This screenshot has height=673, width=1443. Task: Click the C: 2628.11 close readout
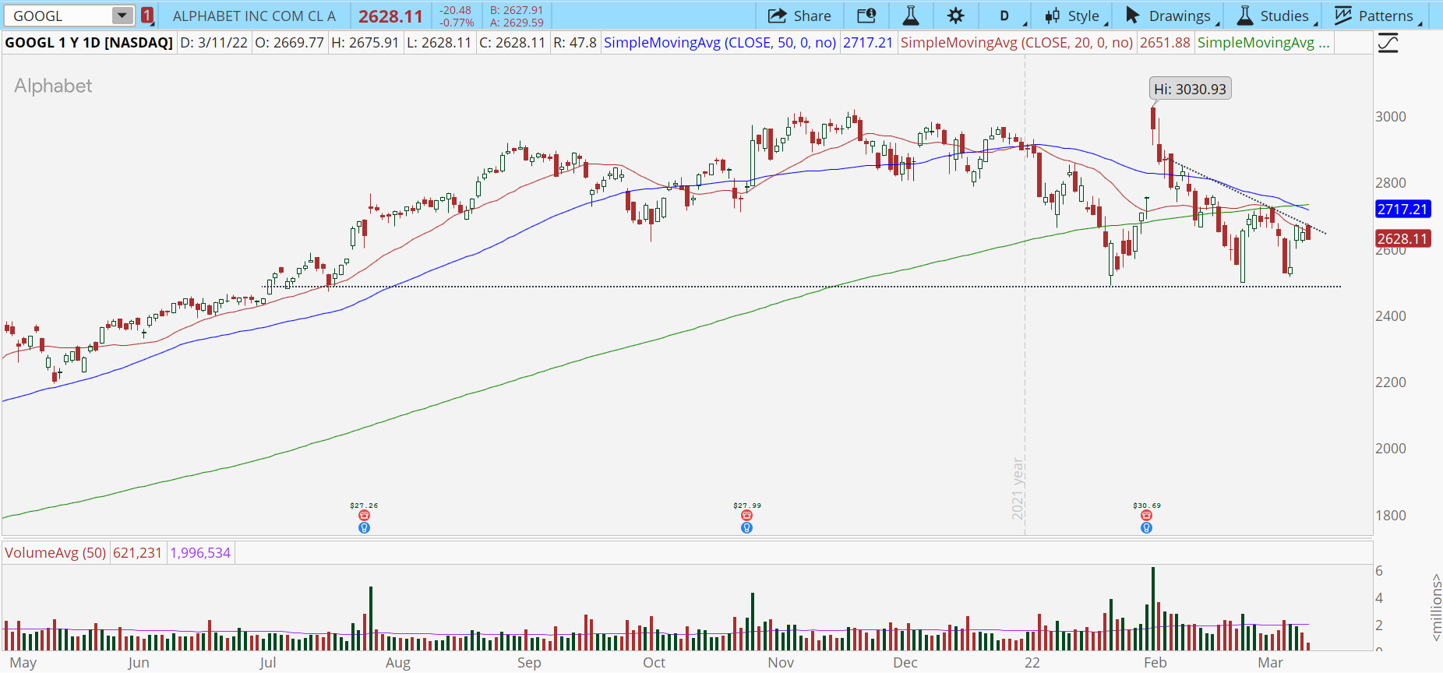pyautogui.click(x=512, y=43)
